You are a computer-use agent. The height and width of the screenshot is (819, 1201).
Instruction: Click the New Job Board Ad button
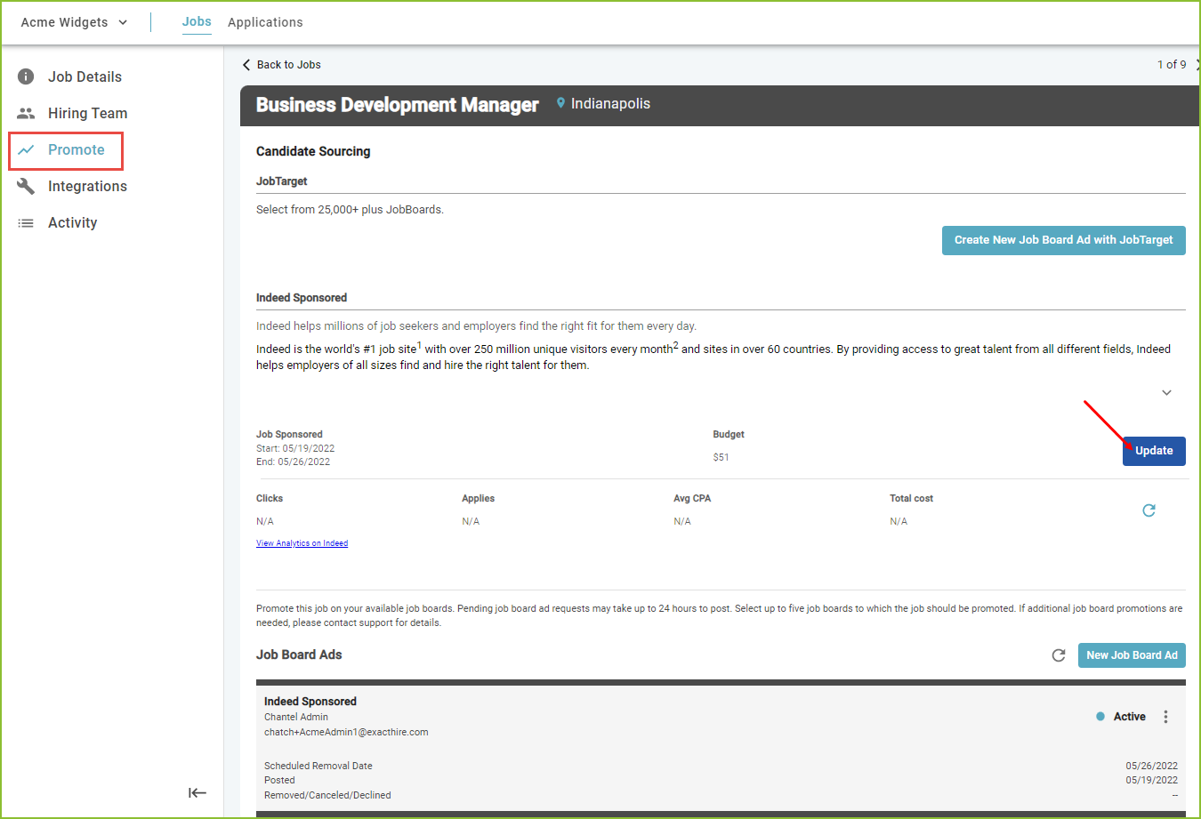click(x=1132, y=655)
